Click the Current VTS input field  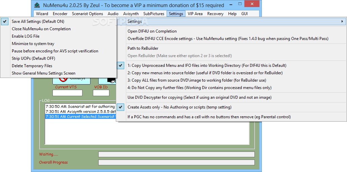(x=68, y=93)
